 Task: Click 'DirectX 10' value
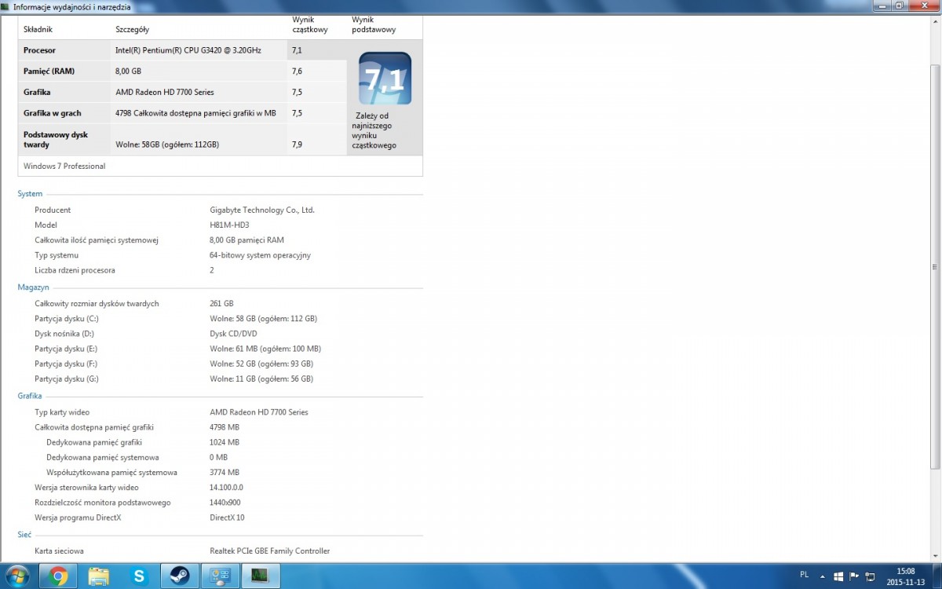[x=227, y=518]
